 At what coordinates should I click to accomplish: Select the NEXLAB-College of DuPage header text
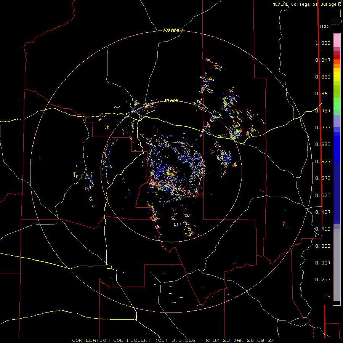pyautogui.click(x=305, y=4)
